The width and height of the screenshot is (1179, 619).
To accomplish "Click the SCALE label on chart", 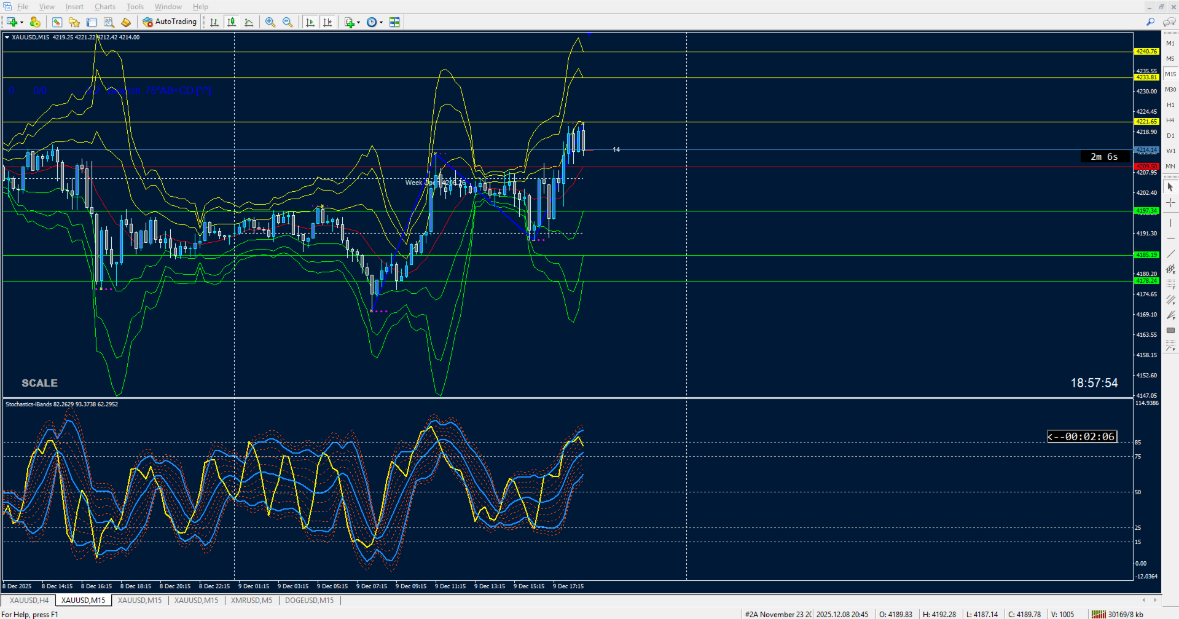I will click(40, 383).
